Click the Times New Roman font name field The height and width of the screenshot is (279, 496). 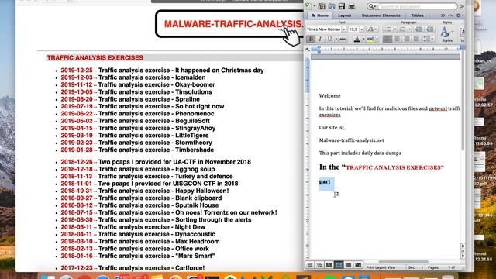click(x=323, y=29)
